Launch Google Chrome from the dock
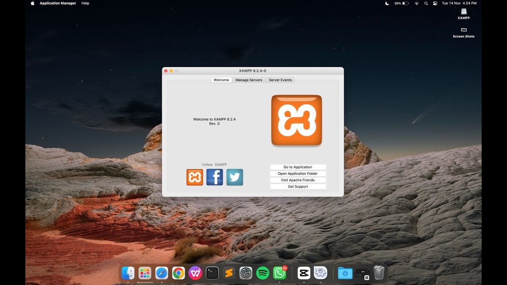Viewport: 507px width, 285px height. click(179, 273)
